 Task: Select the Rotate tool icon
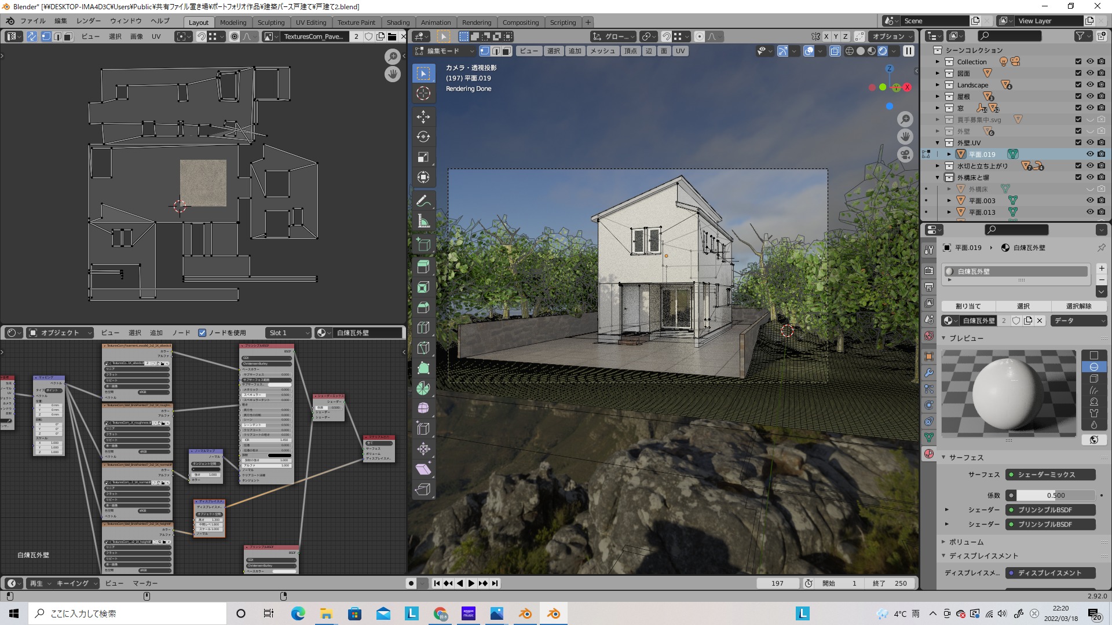coord(423,137)
